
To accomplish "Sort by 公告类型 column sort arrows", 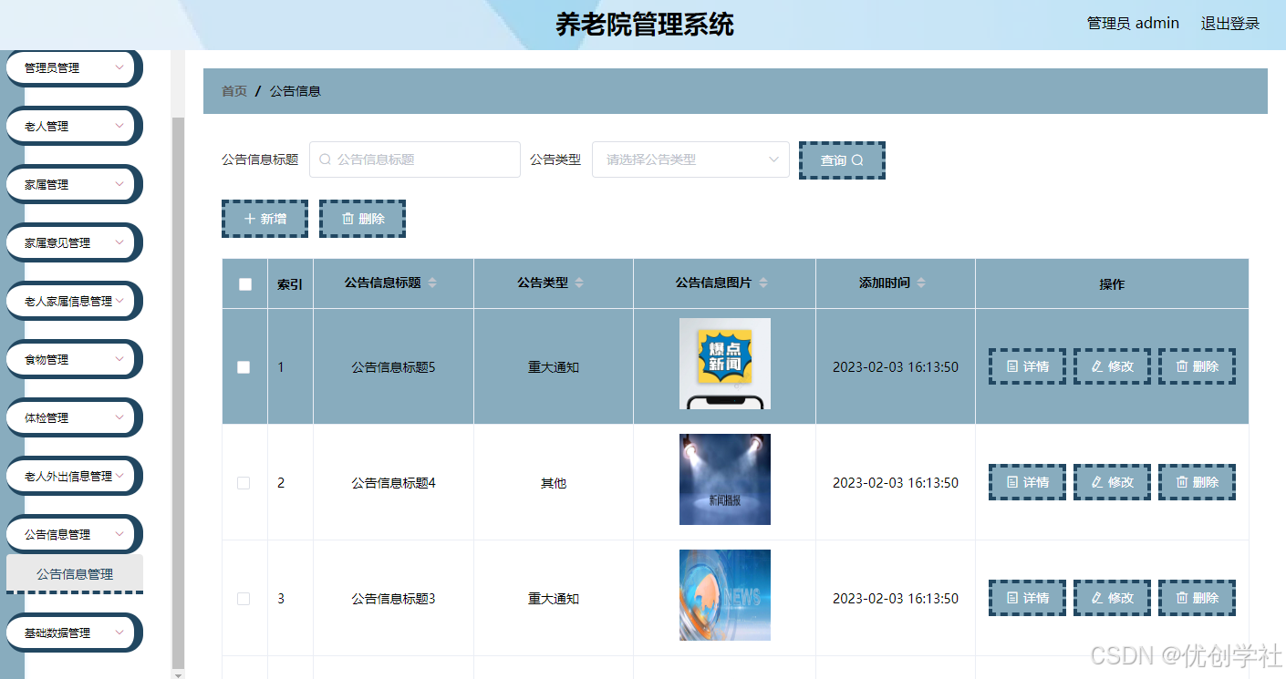I will tap(579, 283).
